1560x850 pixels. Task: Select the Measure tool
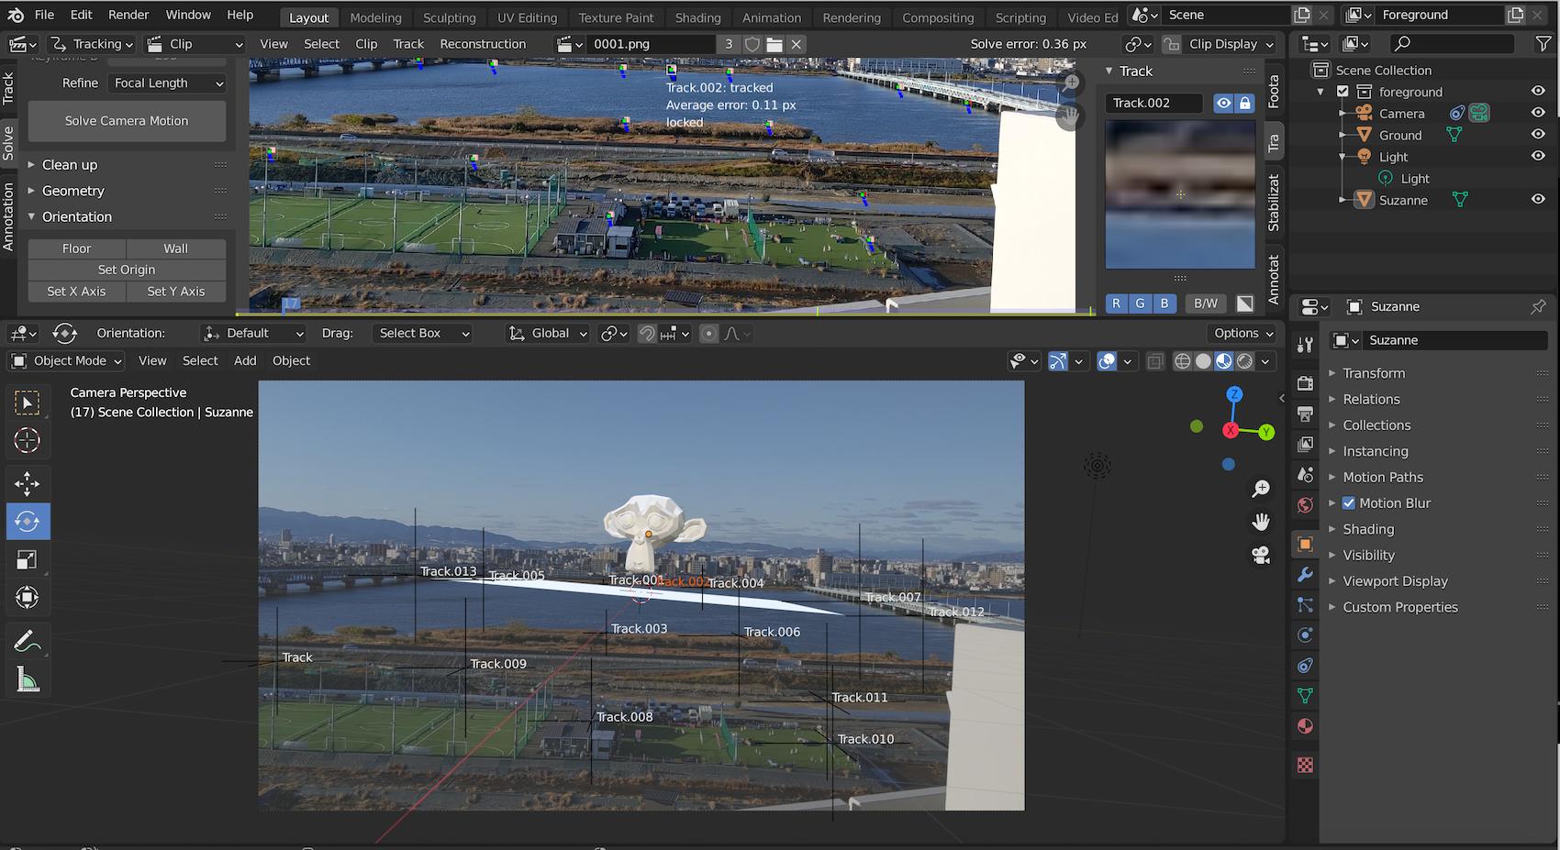click(x=28, y=679)
